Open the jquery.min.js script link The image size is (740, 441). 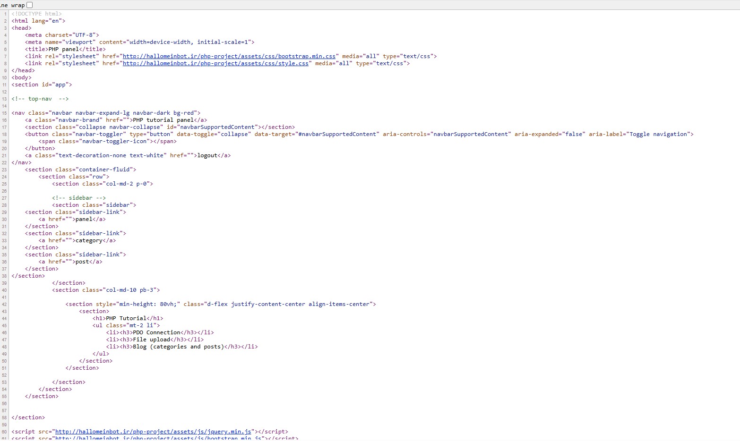pos(153,432)
